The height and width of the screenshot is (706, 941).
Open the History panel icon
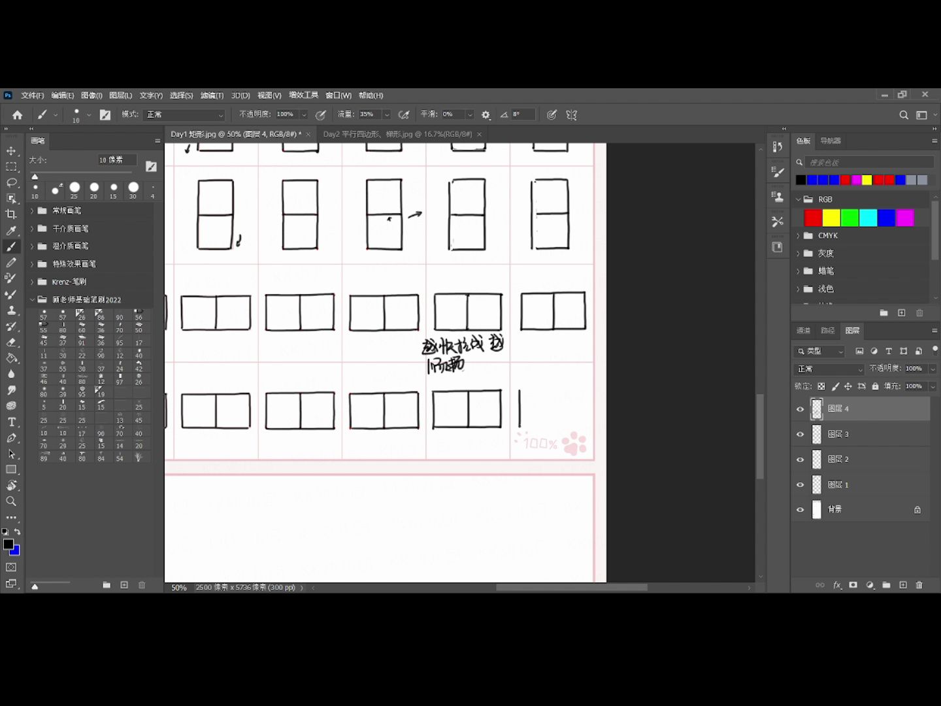[x=777, y=146]
